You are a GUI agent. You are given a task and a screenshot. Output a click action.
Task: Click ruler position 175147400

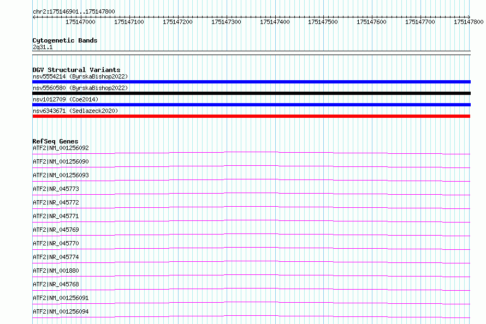click(x=275, y=22)
